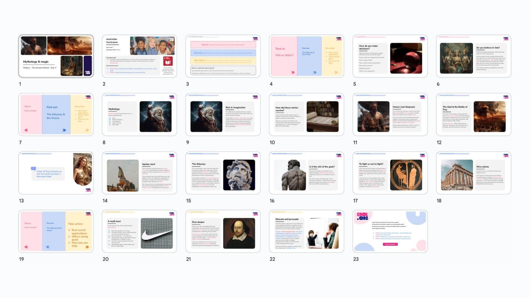Click the pink button on slide 23
Screen dimensions: 530x298
[390, 244]
